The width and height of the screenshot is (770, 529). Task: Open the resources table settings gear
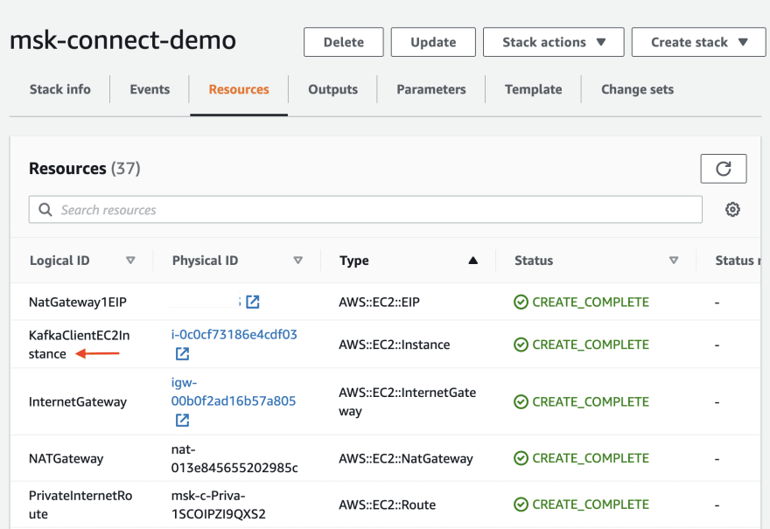click(733, 210)
